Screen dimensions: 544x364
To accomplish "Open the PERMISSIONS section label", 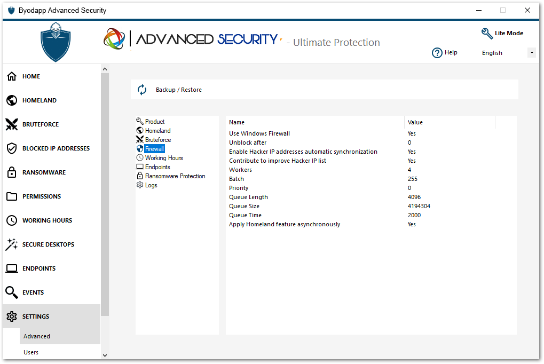I will tap(42, 196).
